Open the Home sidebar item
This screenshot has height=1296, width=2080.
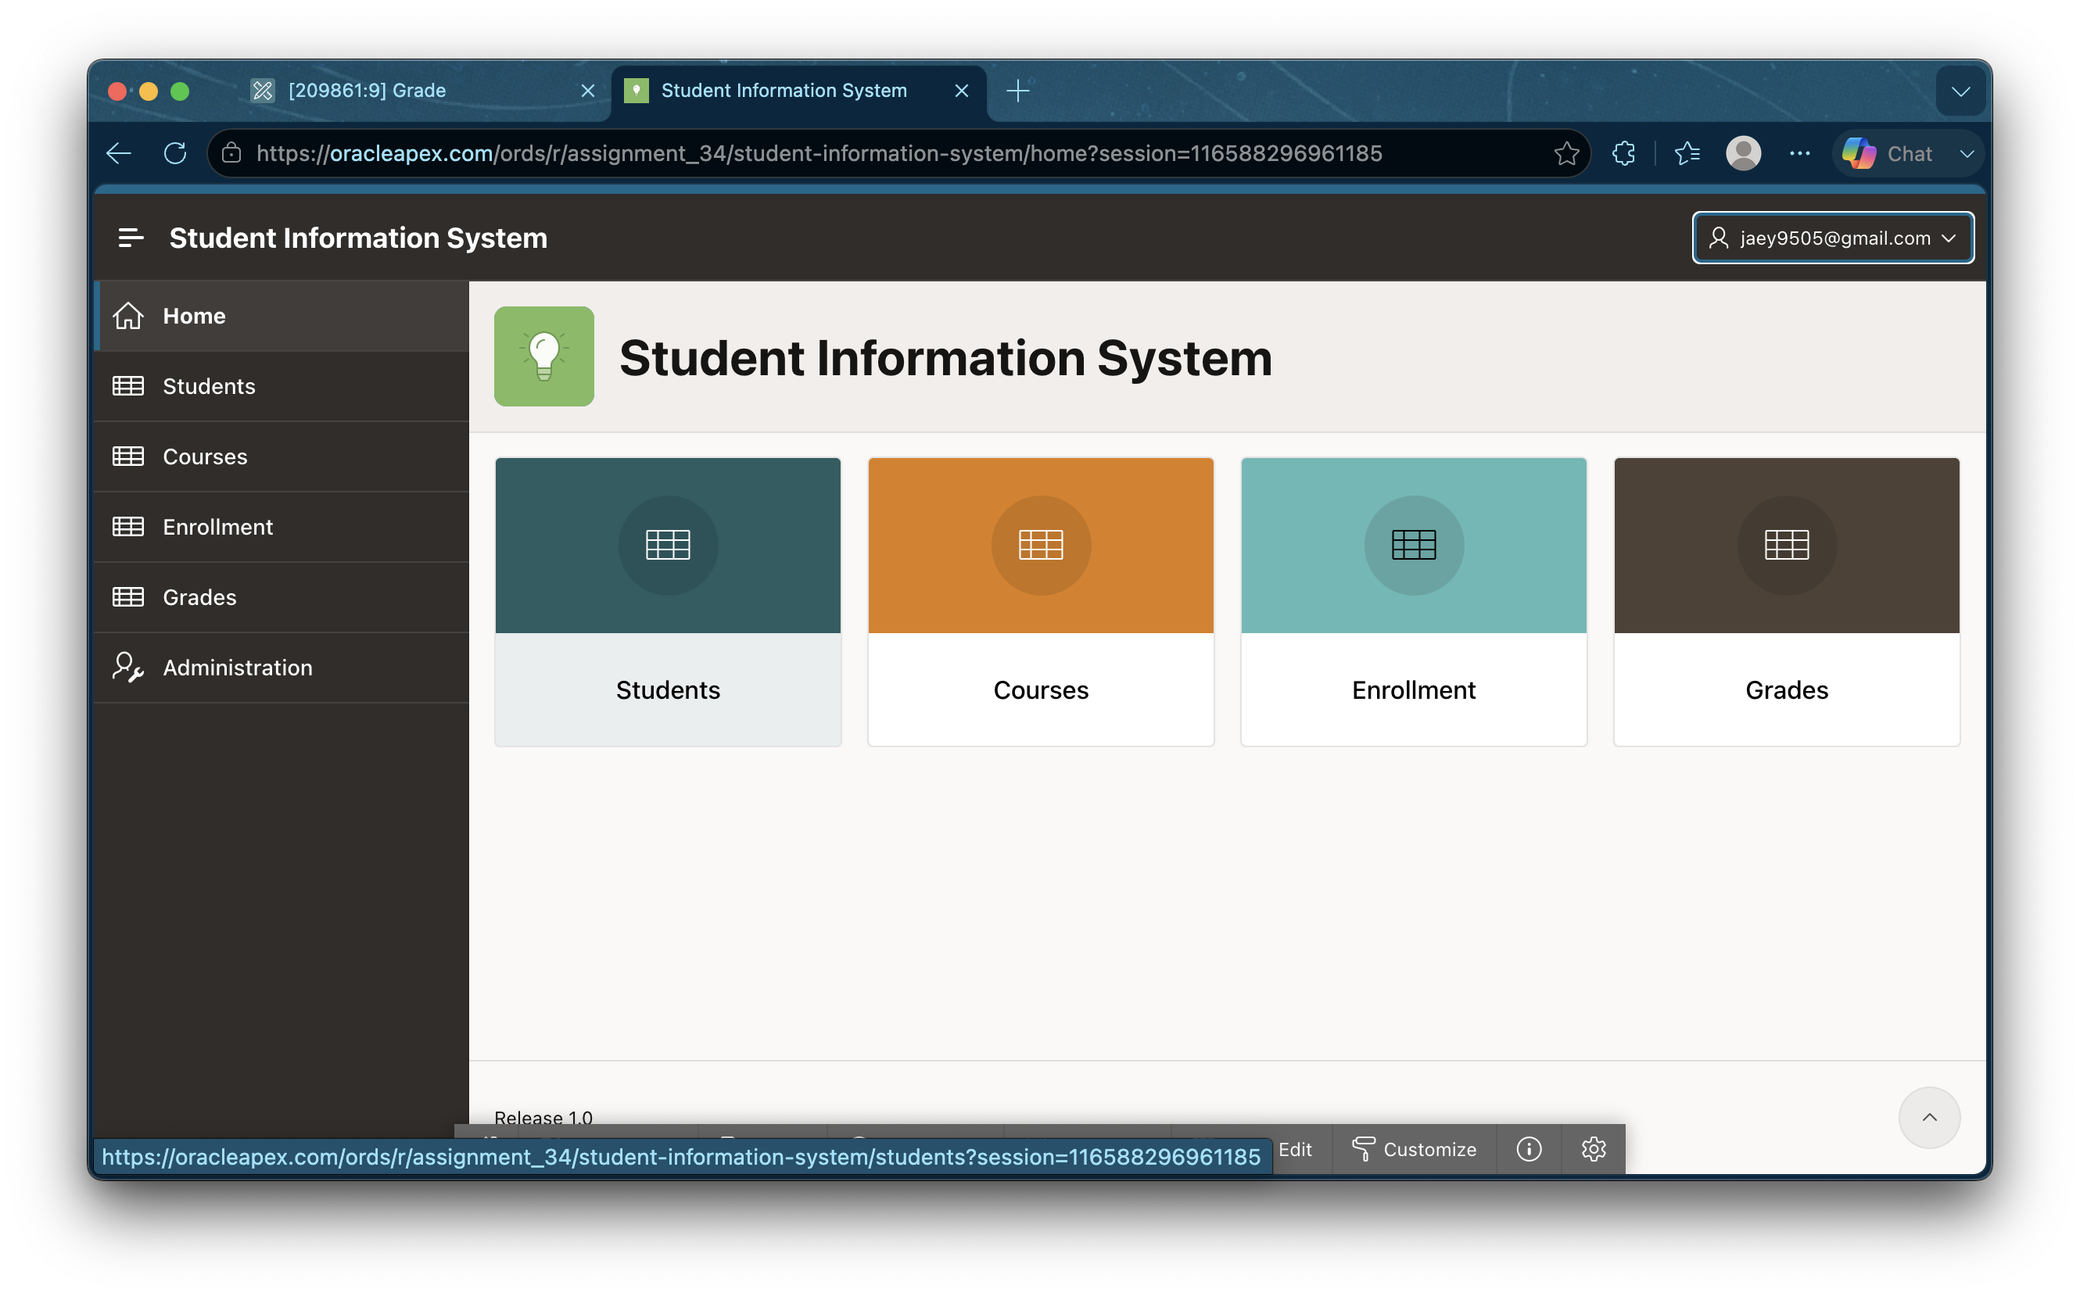[282, 316]
